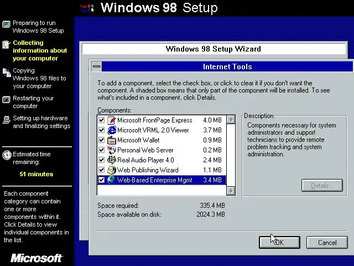354x266 pixels.
Task: Uncheck Real Audio Player 4.0 checkbox
Action: 101,160
